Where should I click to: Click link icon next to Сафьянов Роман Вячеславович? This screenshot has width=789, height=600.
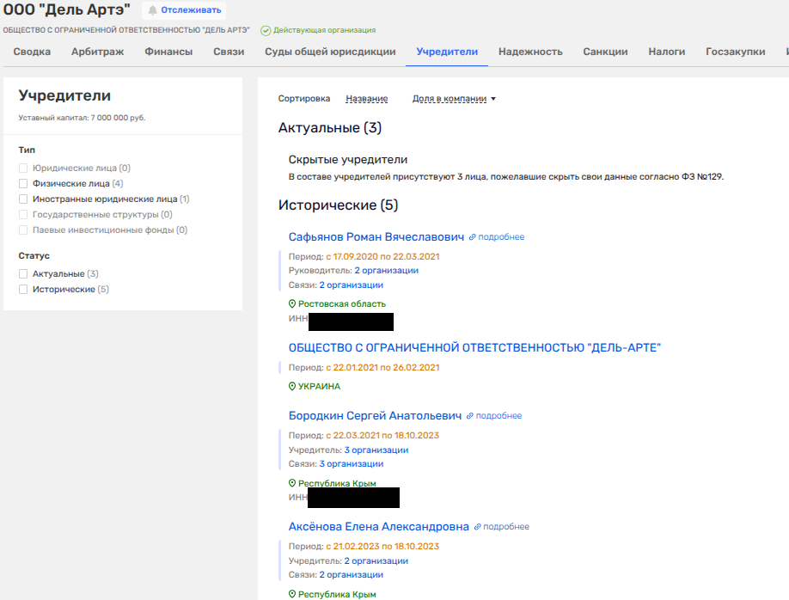coord(472,237)
